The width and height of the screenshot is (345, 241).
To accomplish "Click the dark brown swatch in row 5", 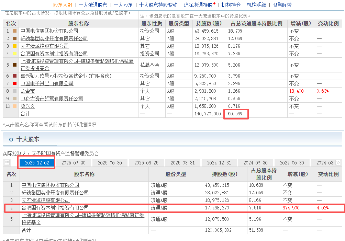I will coord(15,65).
